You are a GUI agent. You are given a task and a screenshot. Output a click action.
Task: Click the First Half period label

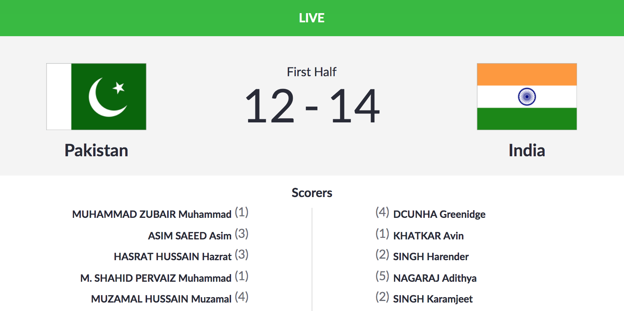(x=312, y=72)
